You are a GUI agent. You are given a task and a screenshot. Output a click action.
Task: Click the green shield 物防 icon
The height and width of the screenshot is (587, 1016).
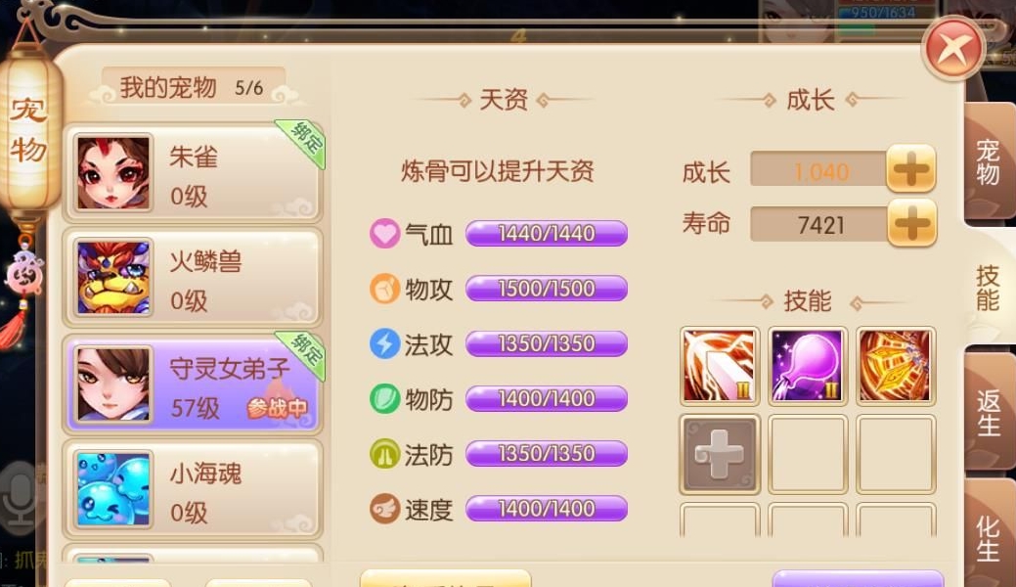click(384, 398)
